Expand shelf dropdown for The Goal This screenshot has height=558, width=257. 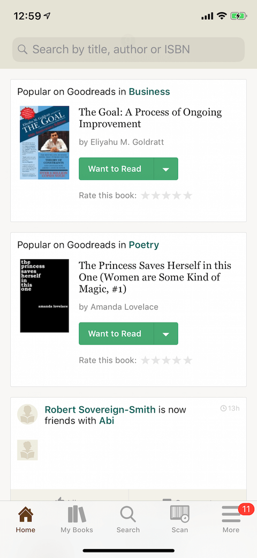166,168
